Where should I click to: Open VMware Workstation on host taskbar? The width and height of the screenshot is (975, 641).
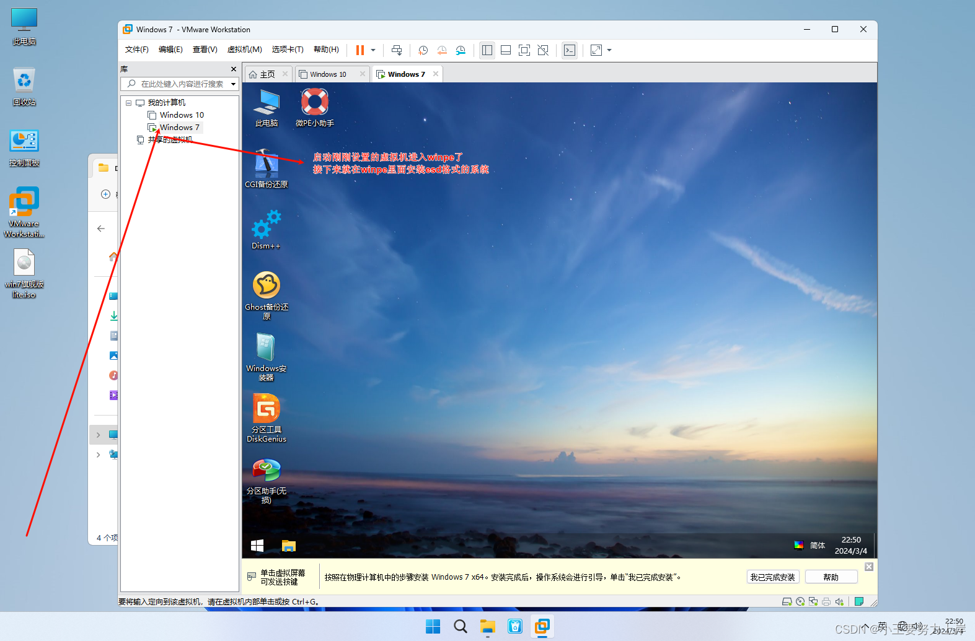tap(542, 627)
